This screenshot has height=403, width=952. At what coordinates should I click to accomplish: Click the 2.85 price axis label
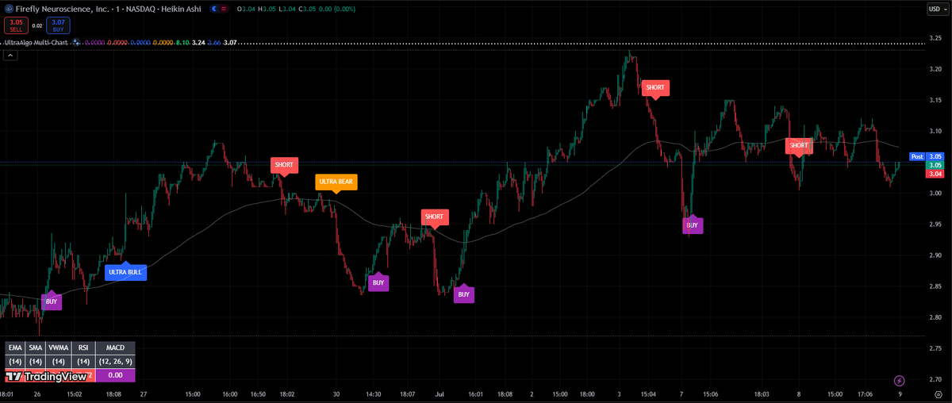tap(936, 286)
